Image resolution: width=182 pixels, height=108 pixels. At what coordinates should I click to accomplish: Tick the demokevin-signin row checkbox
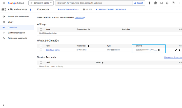coord(41,50)
